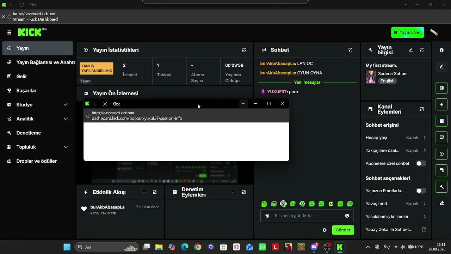Insert the angry green Kick emote
The width and height of the screenshot is (451, 254).
coord(274,204)
